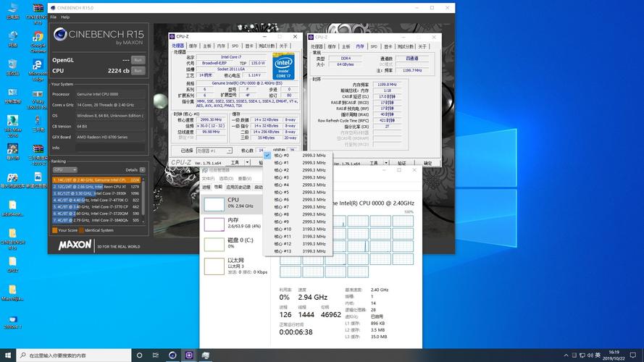Open Task Manager App history tab
This screenshot has width=644, height=362.
(238, 188)
